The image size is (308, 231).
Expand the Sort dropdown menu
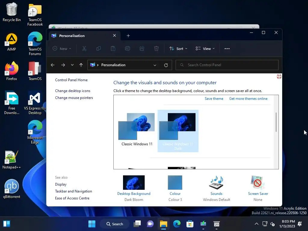coord(178,48)
